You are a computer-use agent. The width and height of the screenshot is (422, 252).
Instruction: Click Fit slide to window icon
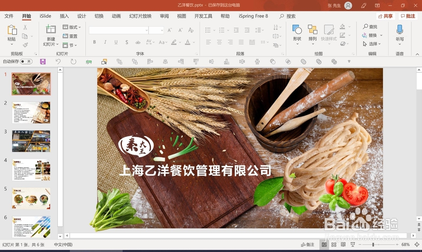417,244
